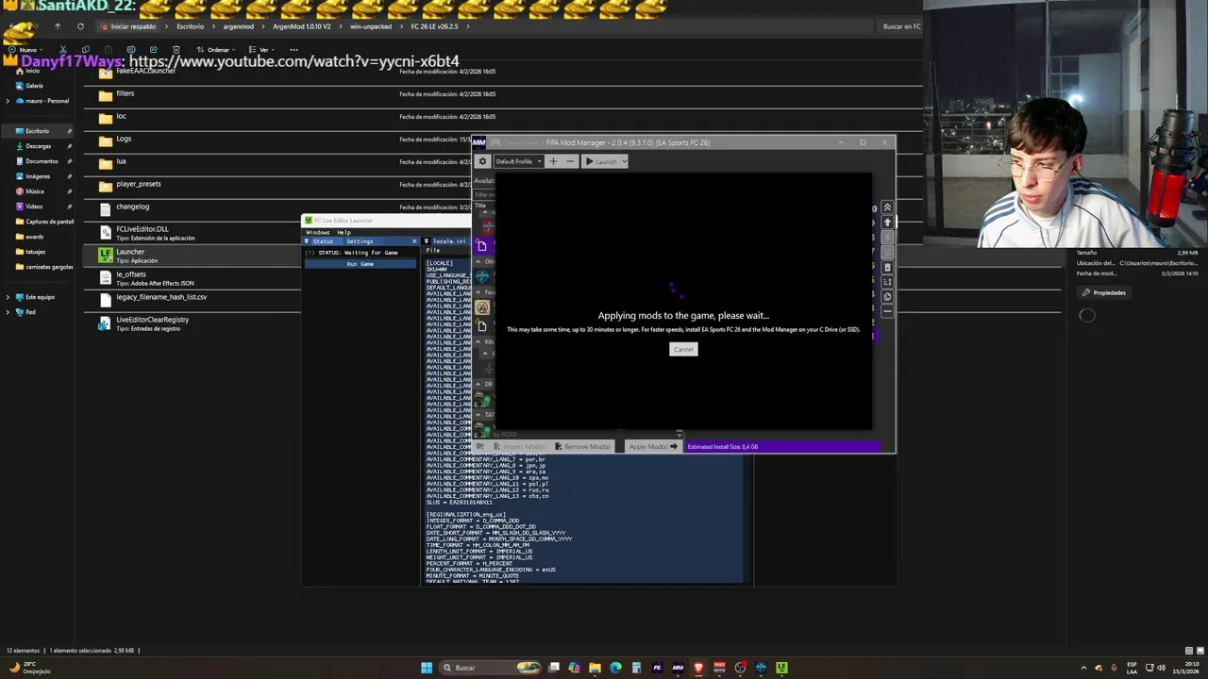Open Música in Explorer sidebar
Screen dimensions: 1208x679
coord(34,191)
